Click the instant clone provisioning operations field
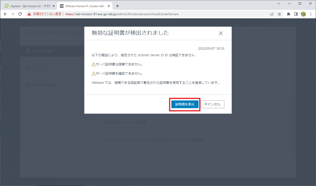 pyautogui.click(x=192, y=149)
